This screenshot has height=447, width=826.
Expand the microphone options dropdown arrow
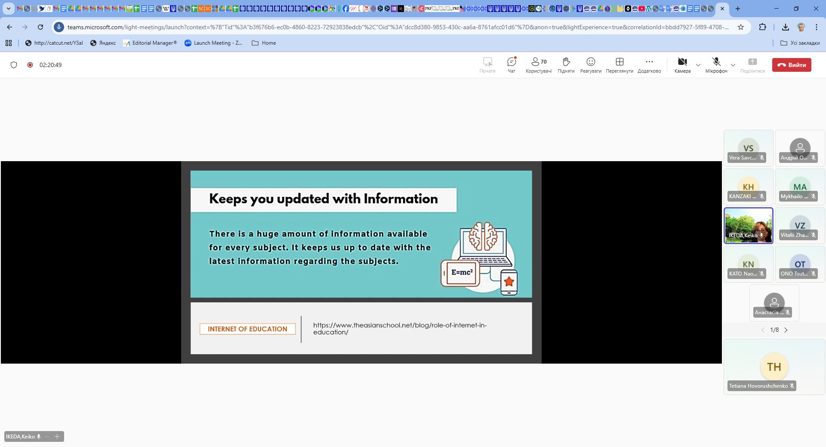coord(733,65)
